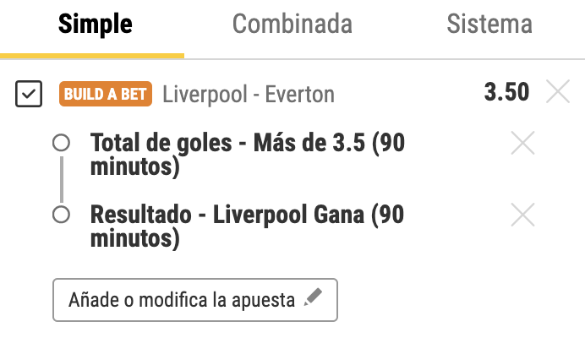585x338 pixels.
Task: Remove the entire Liverpool - Everton bet
Action: (558, 92)
